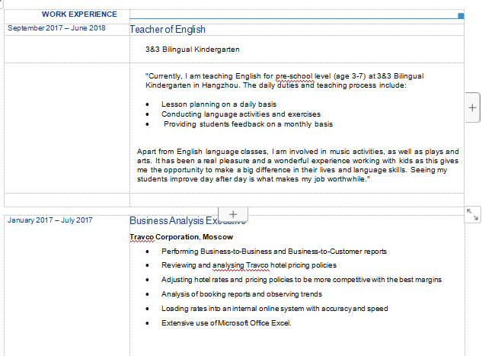Click the underlined word pre-school

[x=294, y=76]
